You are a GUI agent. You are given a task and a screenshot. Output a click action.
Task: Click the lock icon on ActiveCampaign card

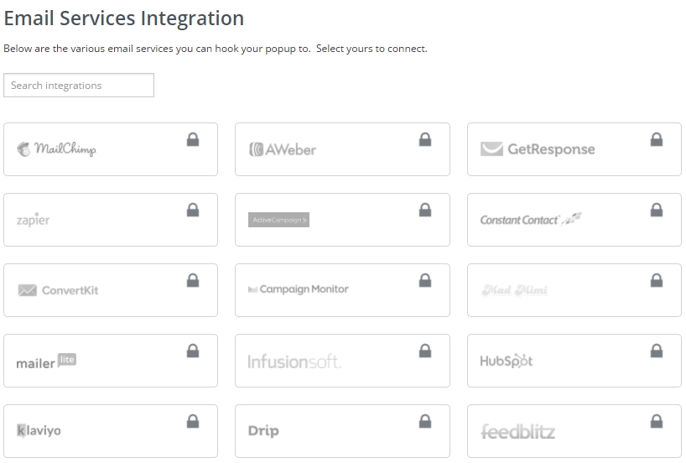pyautogui.click(x=425, y=210)
